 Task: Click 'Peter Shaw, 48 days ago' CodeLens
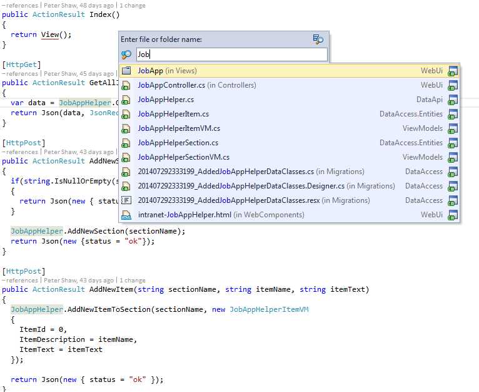79,6
